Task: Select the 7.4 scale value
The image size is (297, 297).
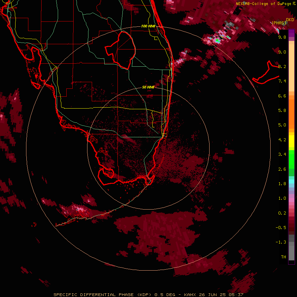Action: [282, 81]
